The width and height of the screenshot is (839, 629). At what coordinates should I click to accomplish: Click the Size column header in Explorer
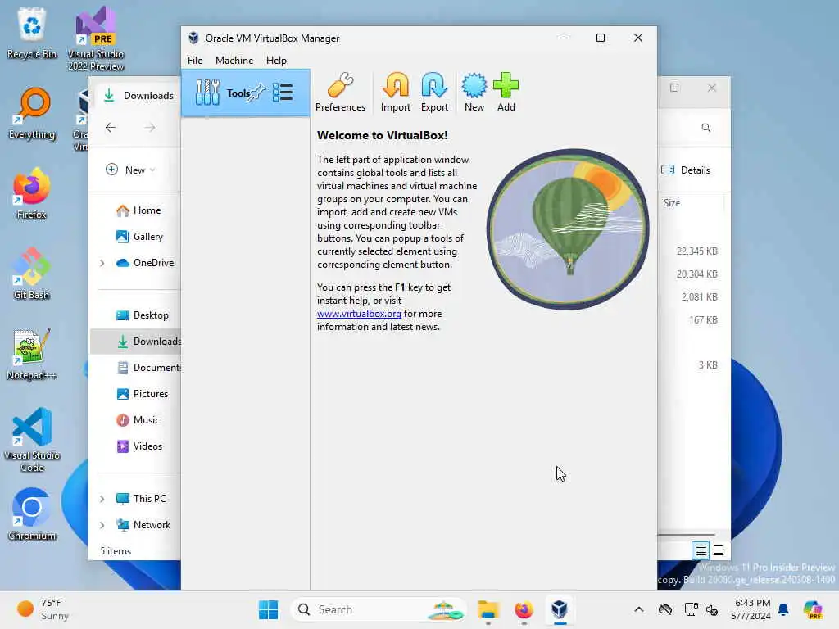[672, 203]
